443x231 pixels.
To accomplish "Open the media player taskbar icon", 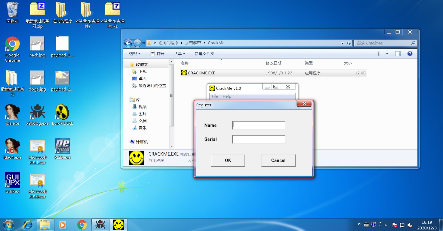I will tap(62, 225).
